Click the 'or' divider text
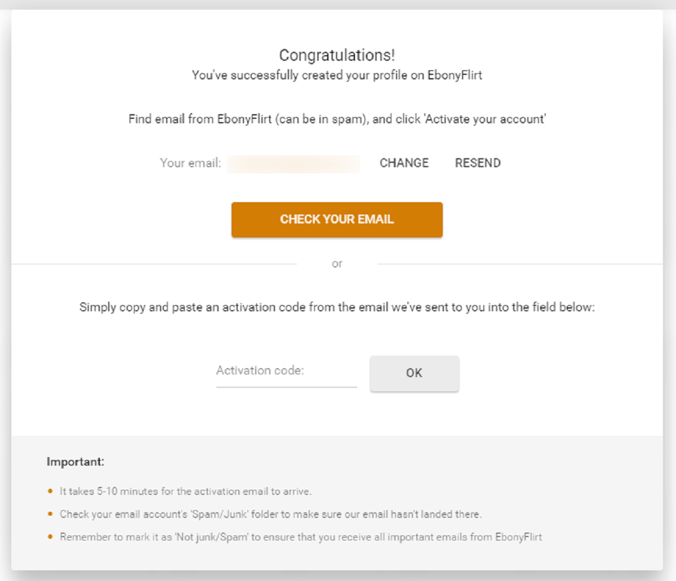This screenshot has width=676, height=581. [337, 263]
